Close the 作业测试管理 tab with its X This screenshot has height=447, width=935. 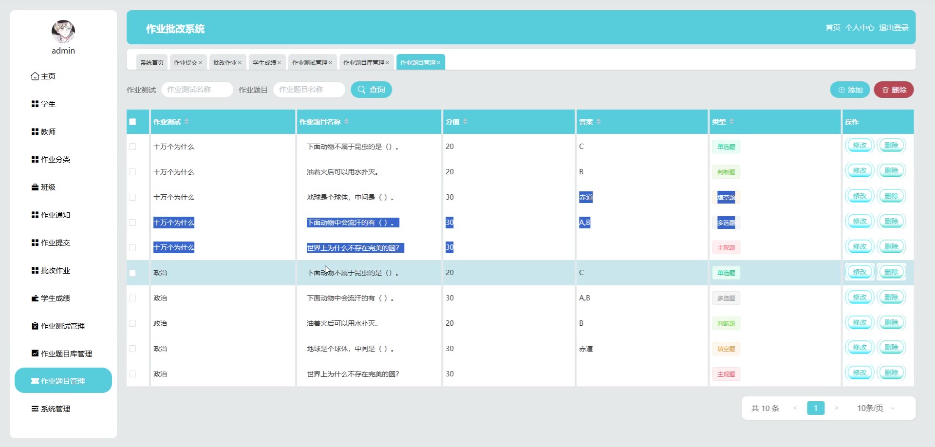point(330,63)
